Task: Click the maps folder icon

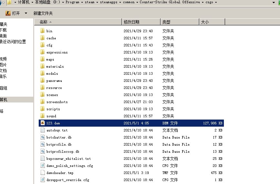Action: [x=42, y=59]
